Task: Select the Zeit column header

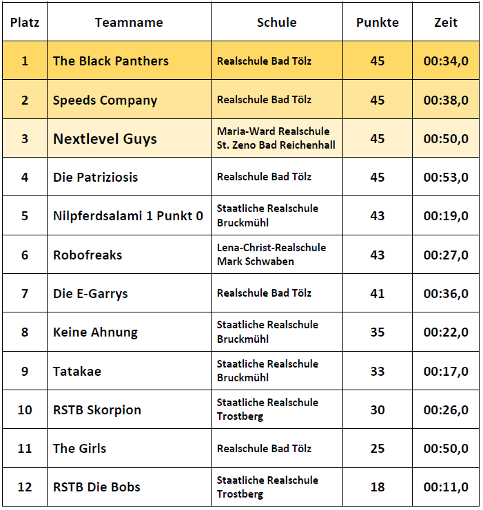Action: (446, 22)
